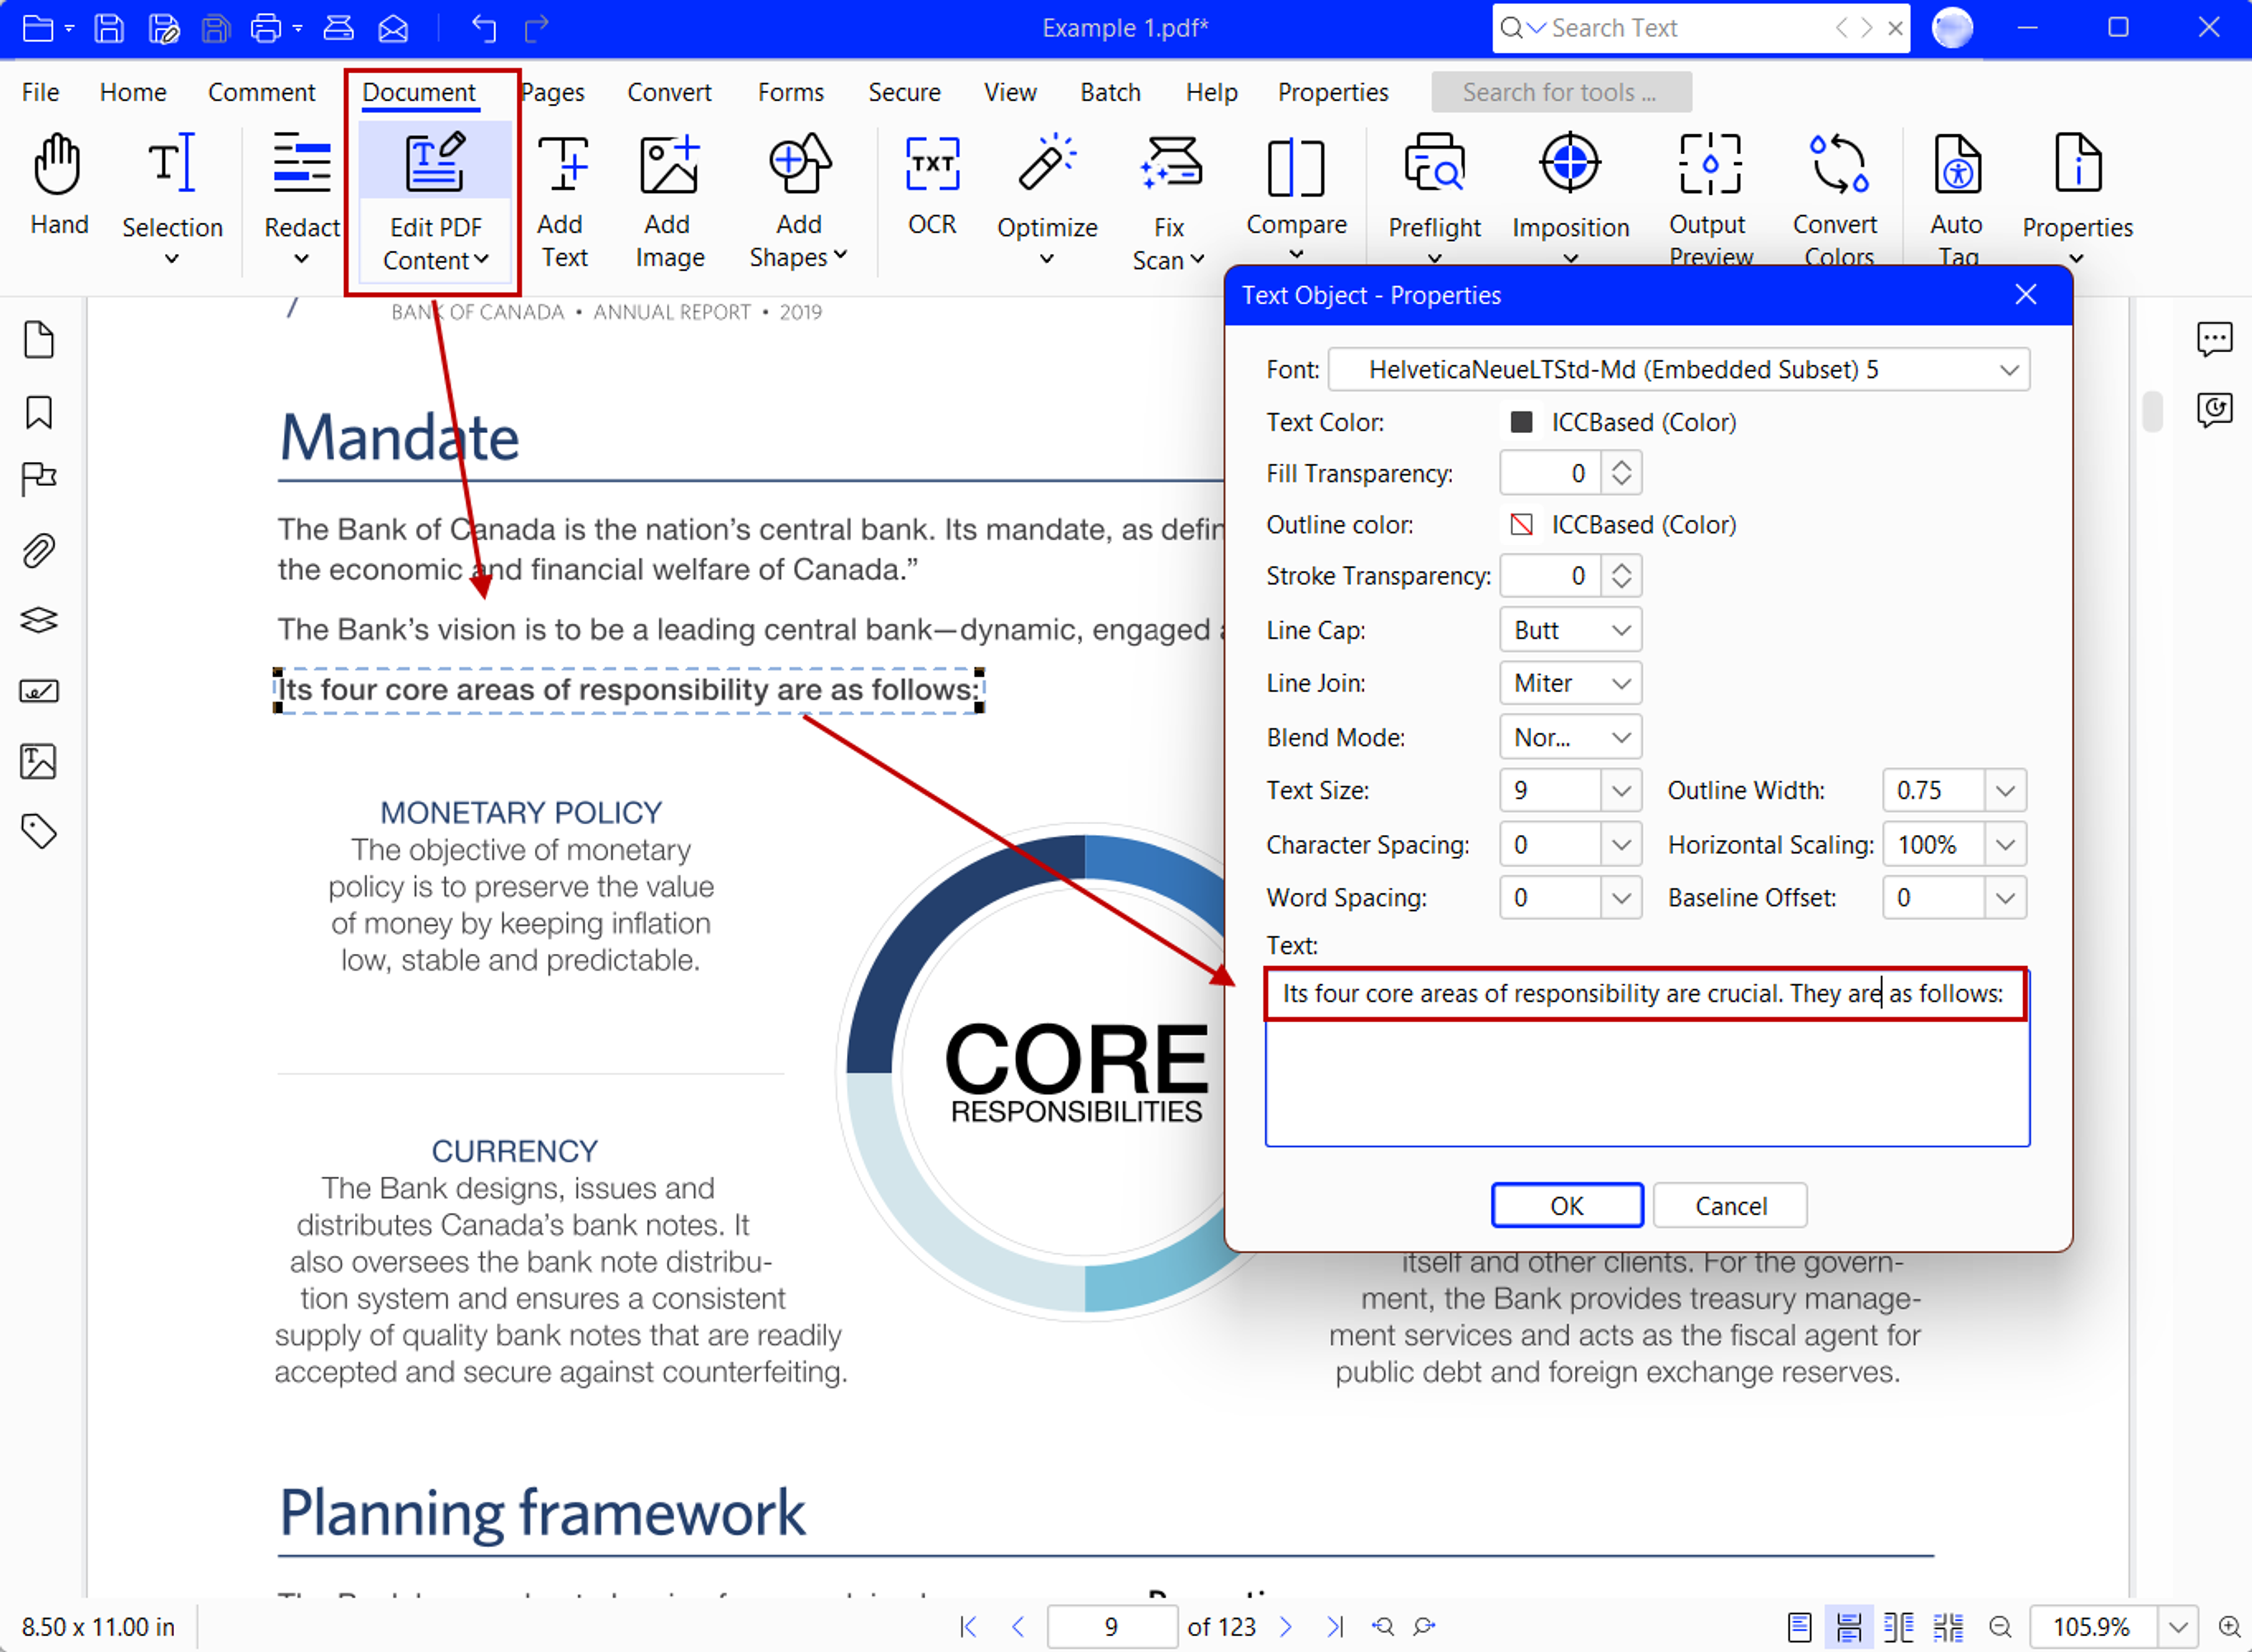This screenshot has height=1652, width=2252.
Task: Expand the Text Size dropdown
Action: (1622, 791)
